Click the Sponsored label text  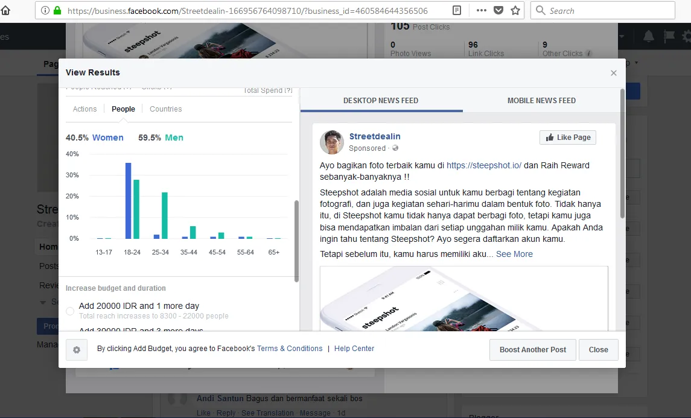[367, 148]
